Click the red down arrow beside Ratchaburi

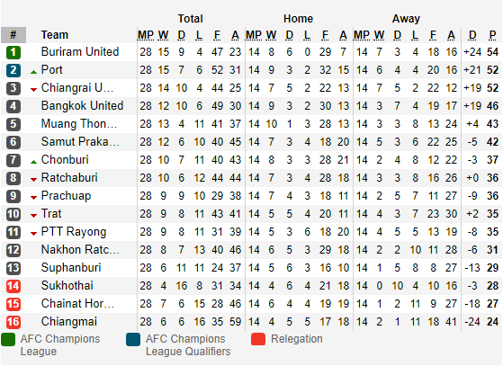tap(33, 180)
